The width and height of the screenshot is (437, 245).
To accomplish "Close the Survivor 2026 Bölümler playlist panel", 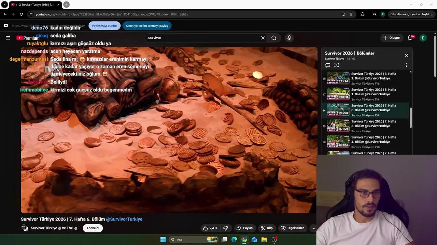I will (406, 55).
